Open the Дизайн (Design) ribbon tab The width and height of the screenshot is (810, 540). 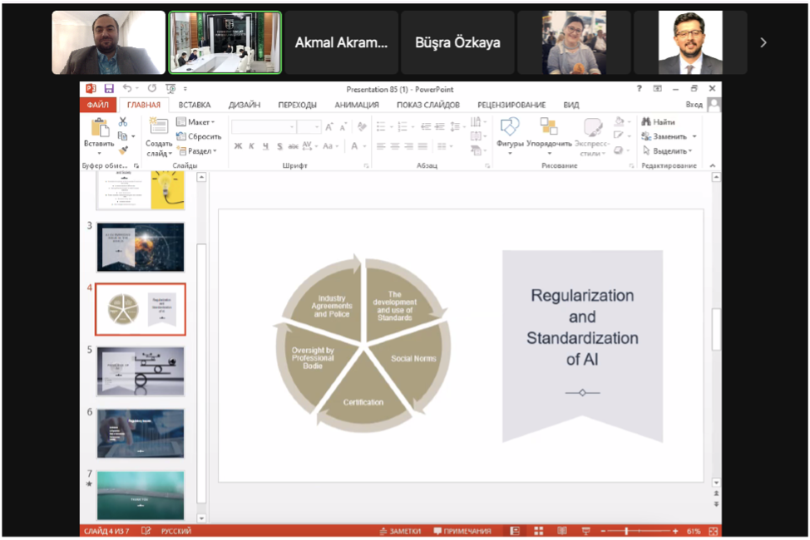[x=244, y=105]
